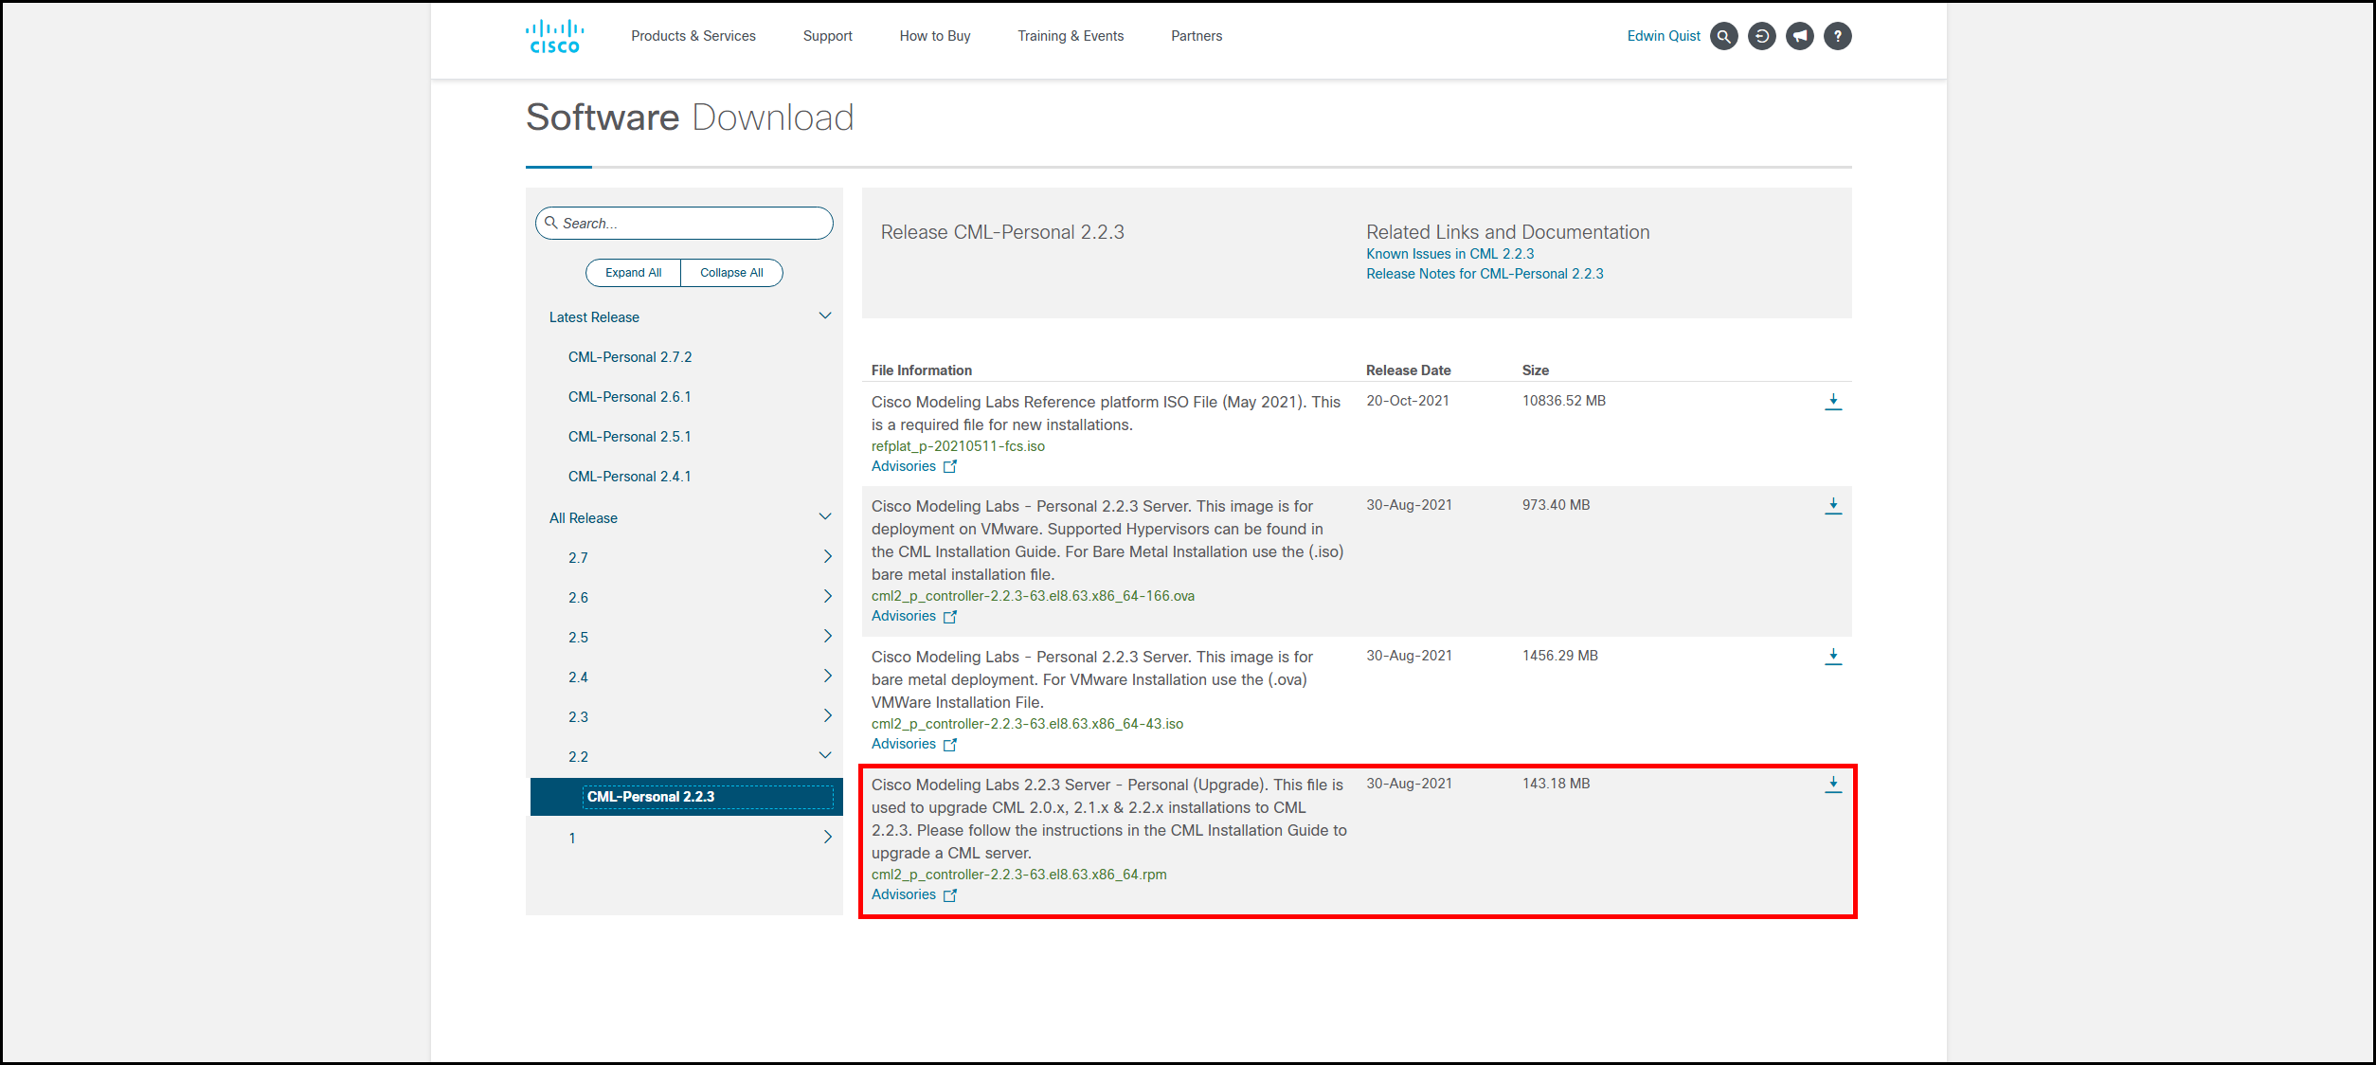Open Training & Events menu
Viewport: 2376px width, 1065px height.
[1071, 36]
